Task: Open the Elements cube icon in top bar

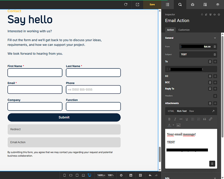Action: 193,5
